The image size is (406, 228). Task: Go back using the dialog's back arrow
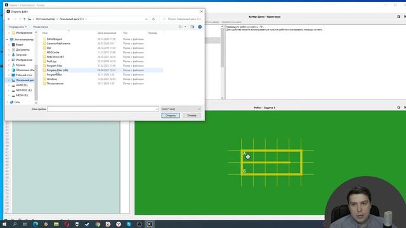point(9,19)
